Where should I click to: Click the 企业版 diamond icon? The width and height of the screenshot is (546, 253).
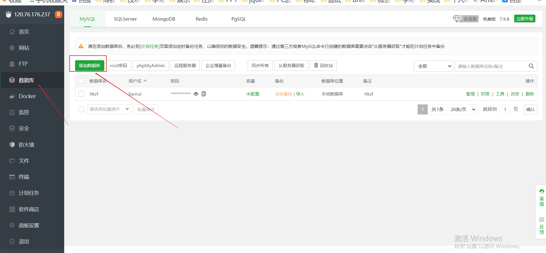457,19
